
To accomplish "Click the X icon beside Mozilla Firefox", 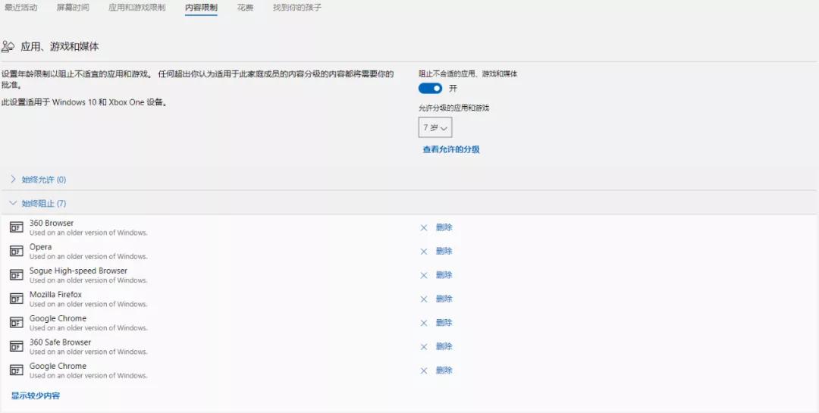I will [424, 299].
